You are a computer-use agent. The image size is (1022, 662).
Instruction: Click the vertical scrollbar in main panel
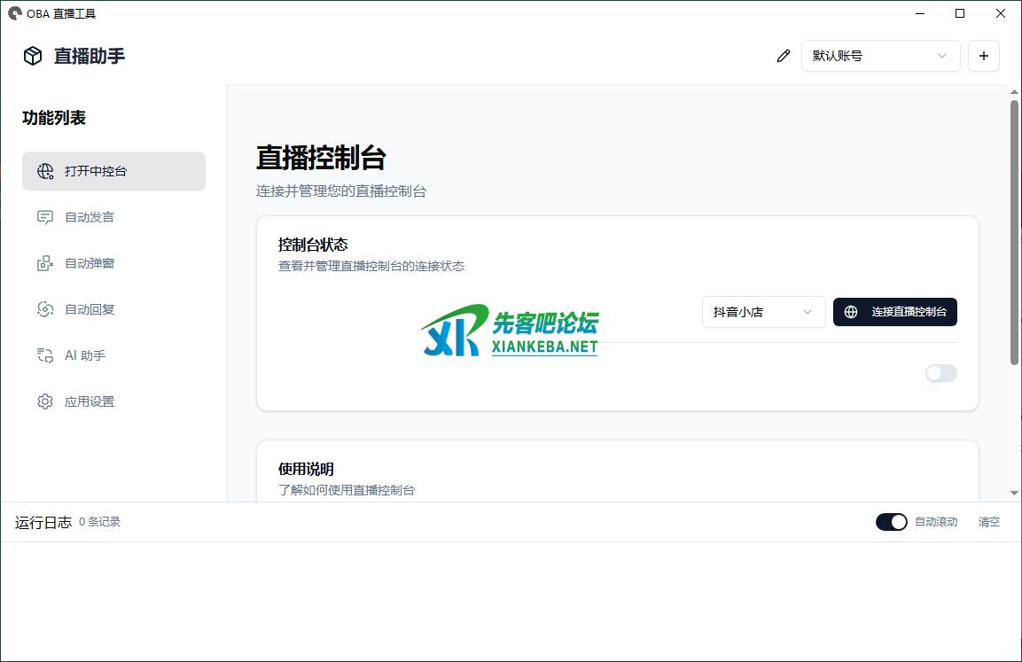click(1014, 230)
